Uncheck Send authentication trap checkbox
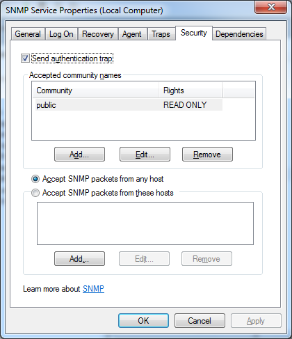This screenshot has width=292, height=339. click(25, 58)
